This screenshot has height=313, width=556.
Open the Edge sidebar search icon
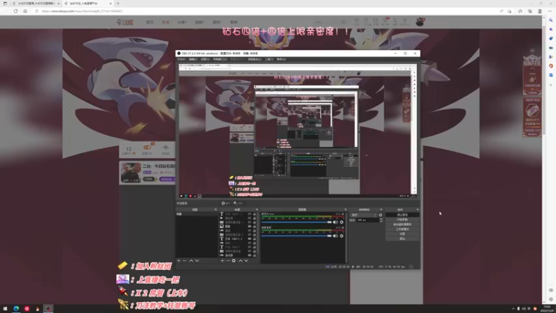point(550,20)
